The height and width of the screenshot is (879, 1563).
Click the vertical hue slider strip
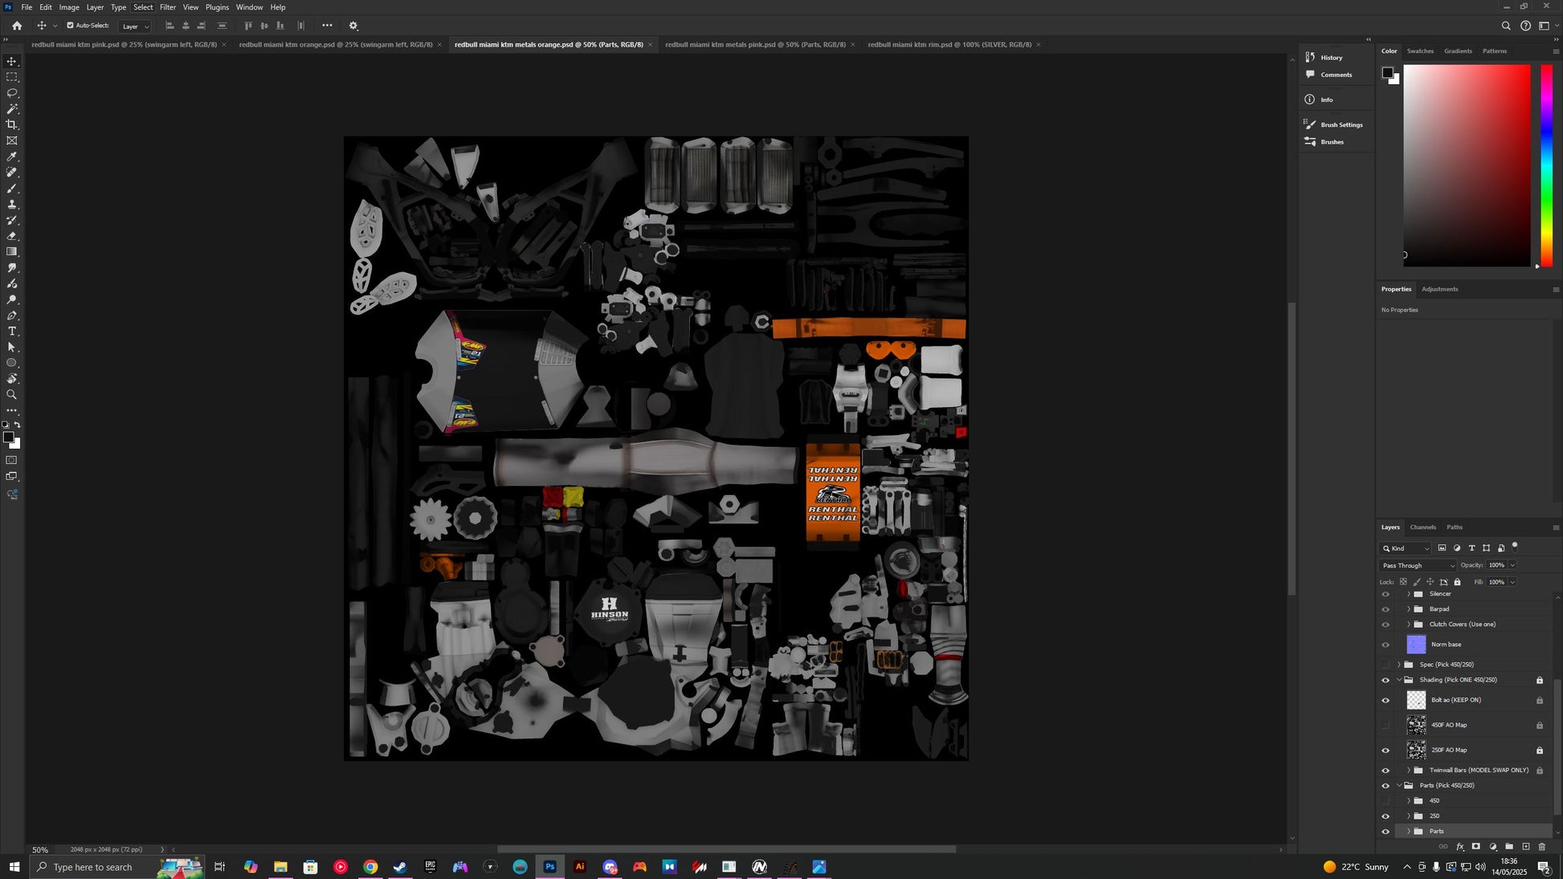point(1546,165)
